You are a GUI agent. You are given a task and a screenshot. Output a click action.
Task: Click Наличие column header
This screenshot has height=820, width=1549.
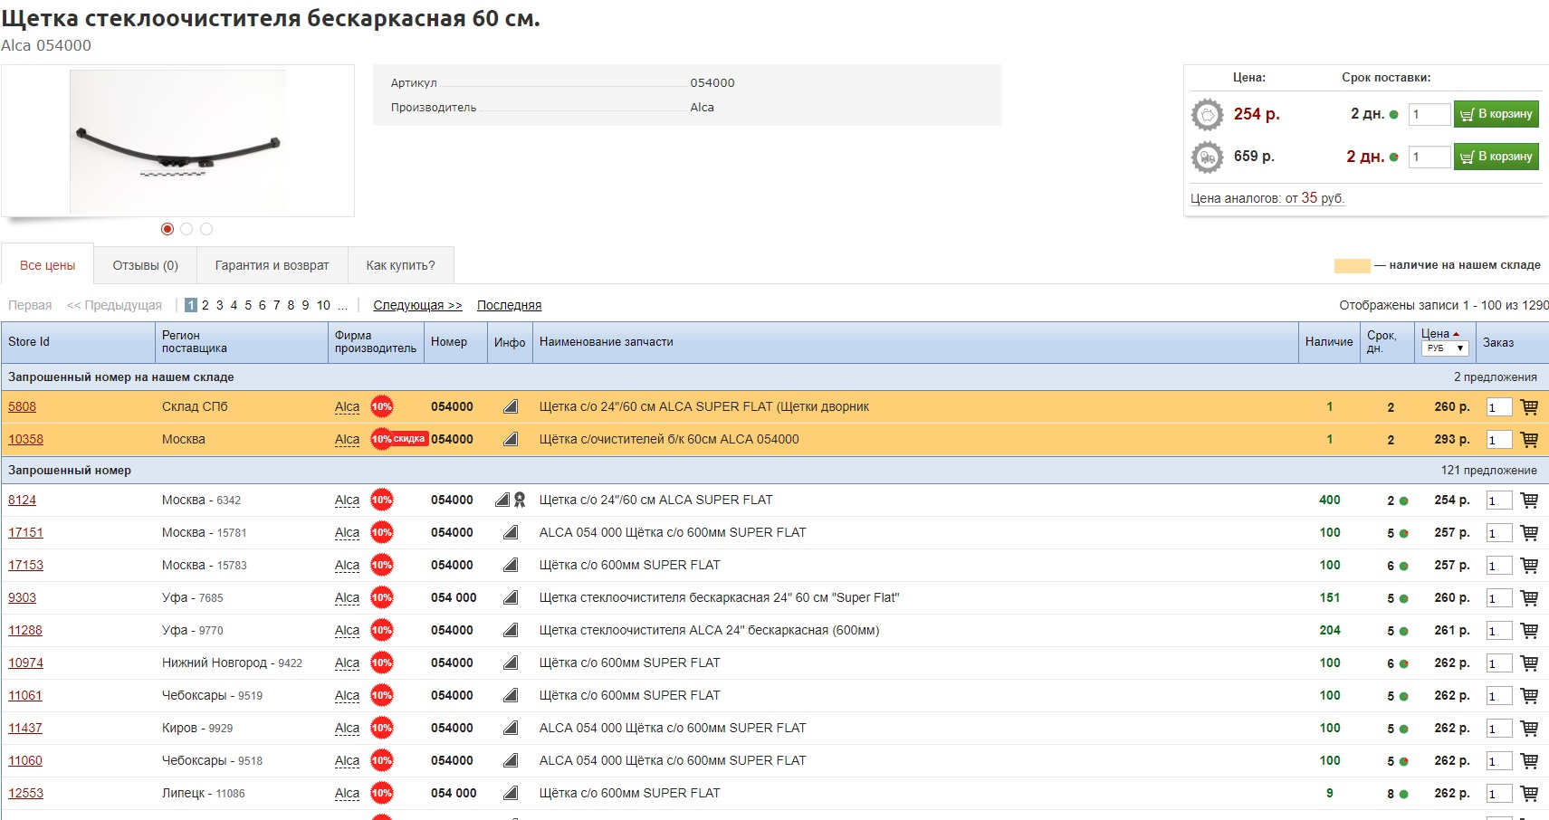[x=1329, y=342]
